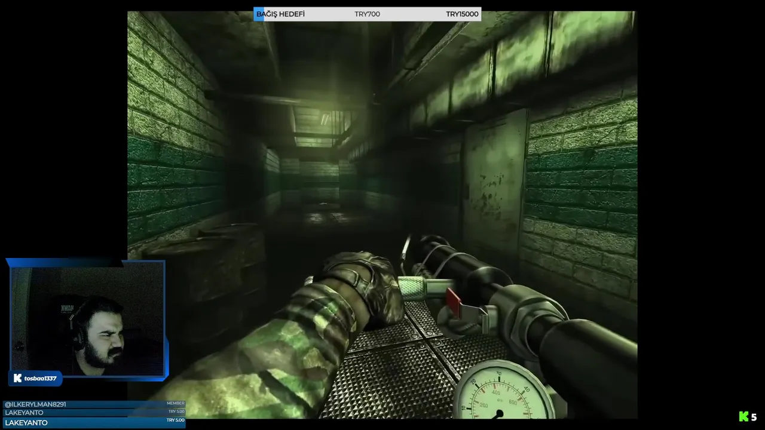Click the MEMBER tag on ILKERYLMAN8291 row
The width and height of the screenshot is (765, 430).
point(176,404)
